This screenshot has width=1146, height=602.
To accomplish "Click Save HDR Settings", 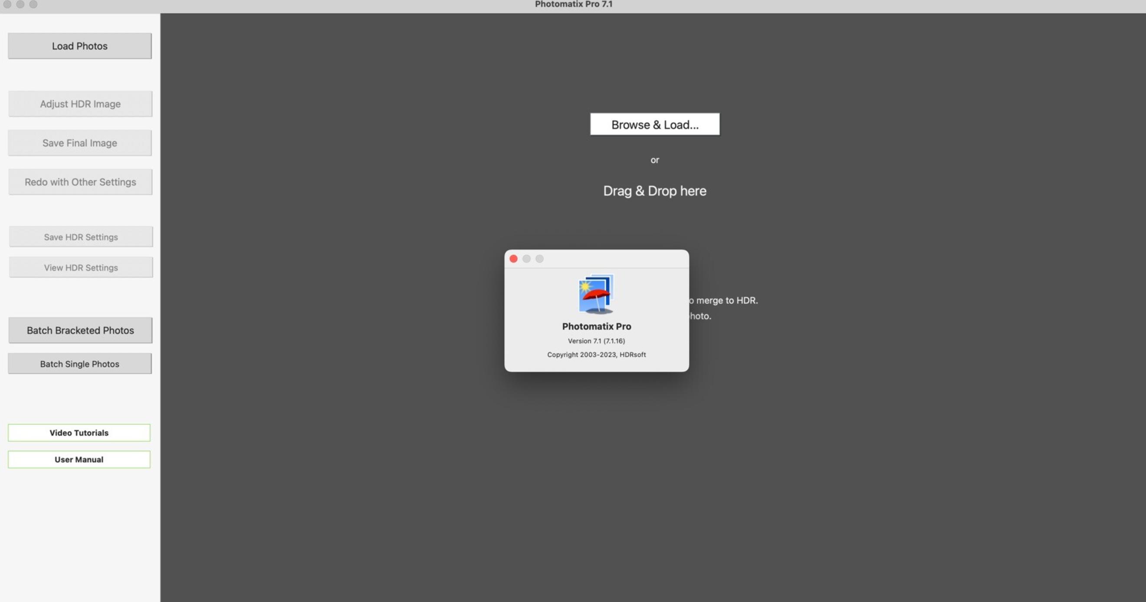I will click(81, 237).
